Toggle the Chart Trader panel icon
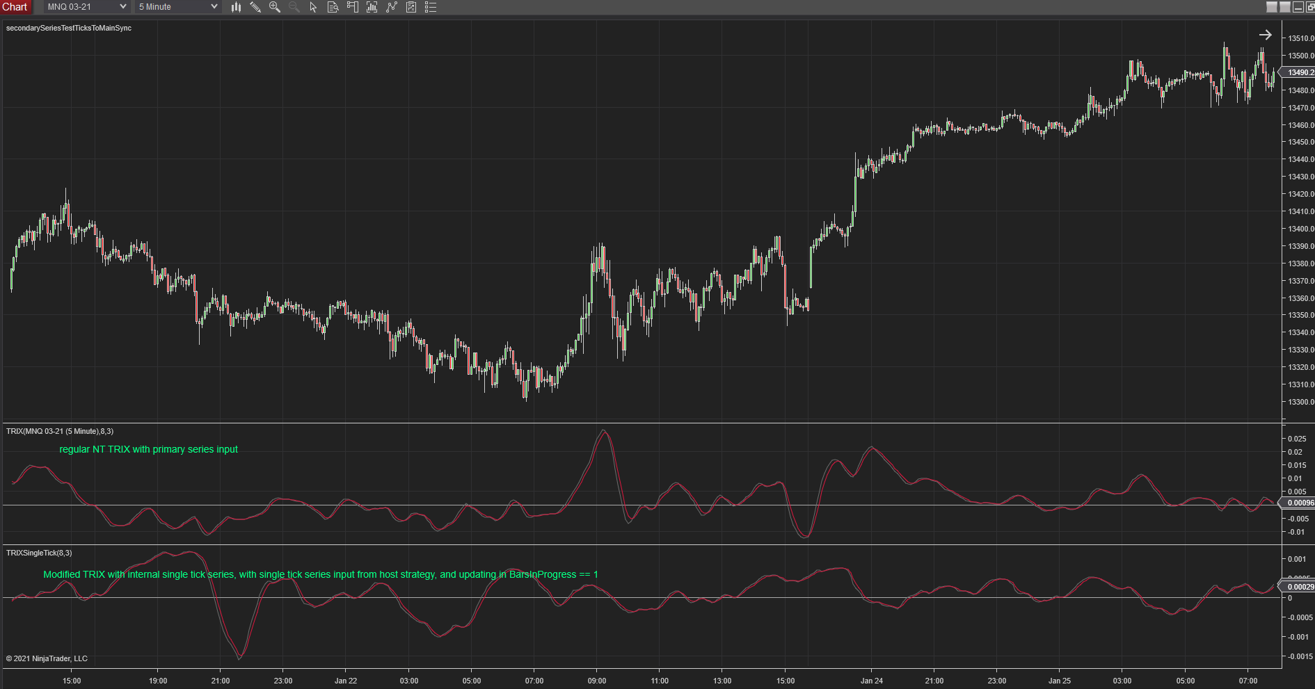The height and width of the screenshot is (689, 1315). coord(353,7)
